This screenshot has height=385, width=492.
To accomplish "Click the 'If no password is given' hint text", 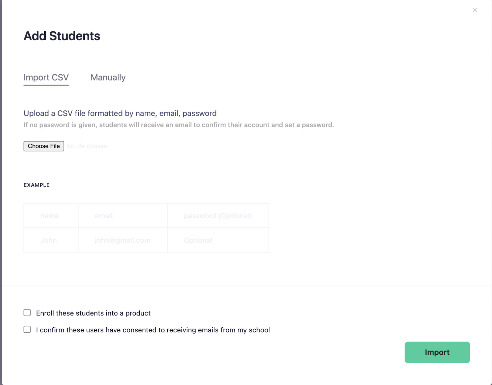I will [x=178, y=125].
